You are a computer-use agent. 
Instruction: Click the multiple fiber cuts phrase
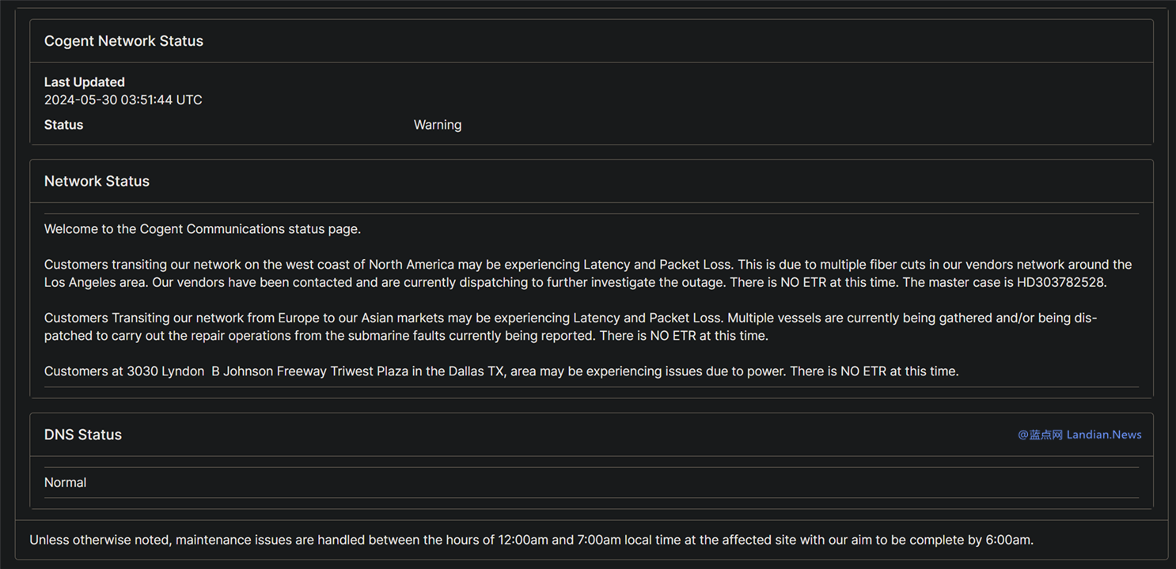[x=861, y=265]
